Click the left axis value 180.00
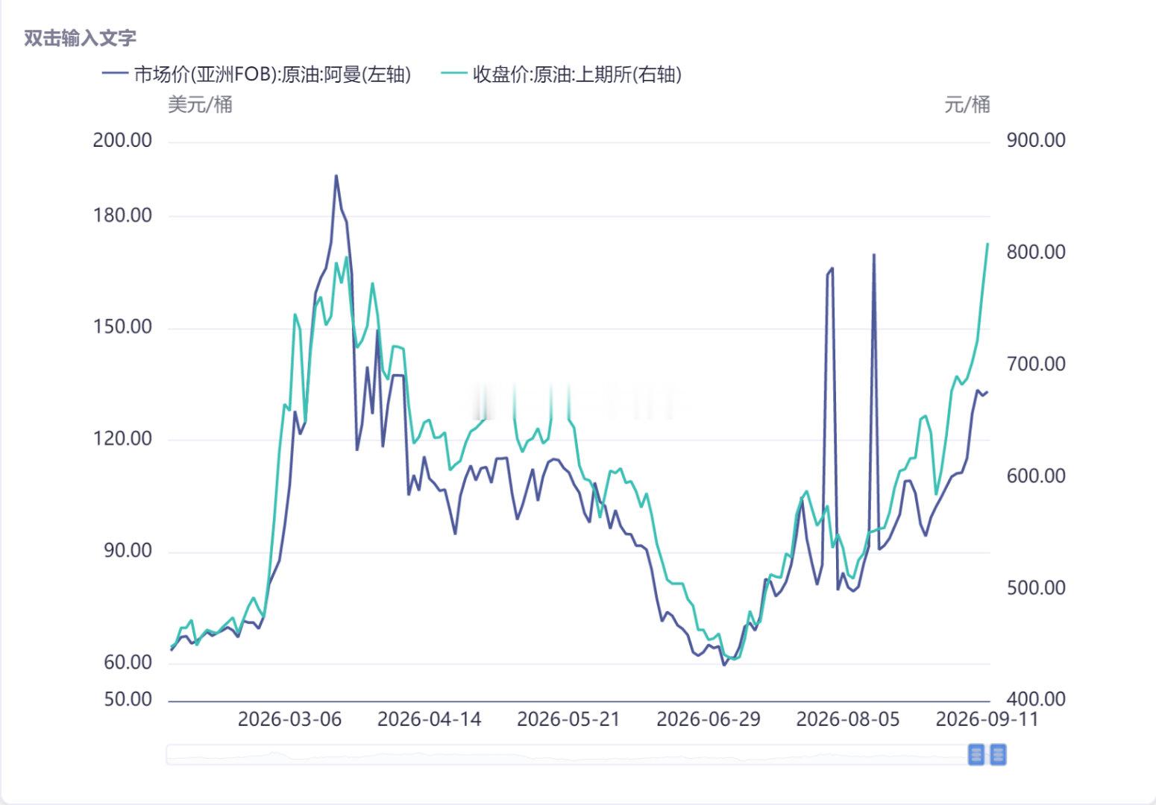This screenshot has height=805, width=1156. (x=122, y=215)
